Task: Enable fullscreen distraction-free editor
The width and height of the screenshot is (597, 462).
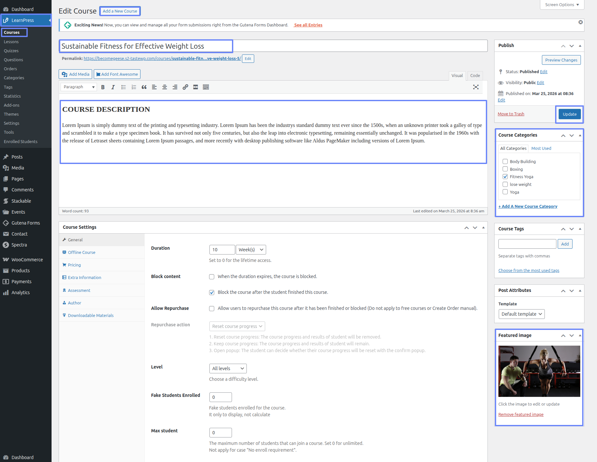Action: (x=476, y=87)
